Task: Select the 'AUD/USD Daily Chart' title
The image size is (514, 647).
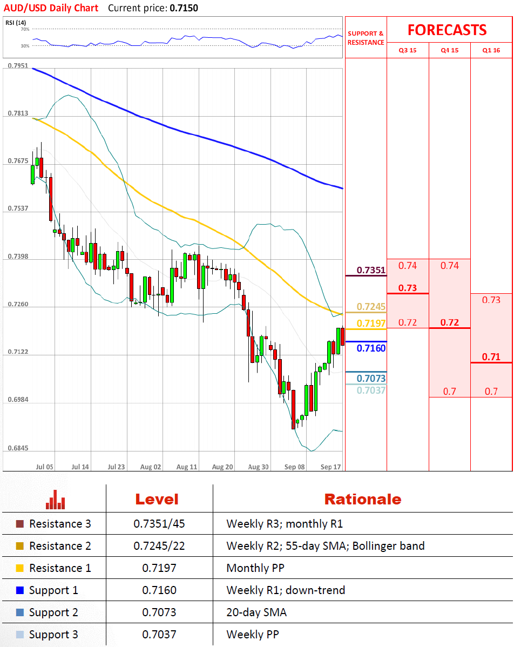Action: click(51, 8)
